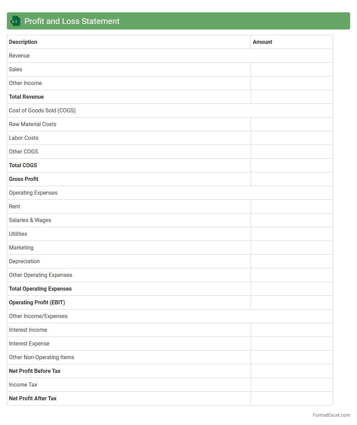Click the Total Revenue amount cell
Viewport: 357px width, 425px height.
[x=291, y=97]
